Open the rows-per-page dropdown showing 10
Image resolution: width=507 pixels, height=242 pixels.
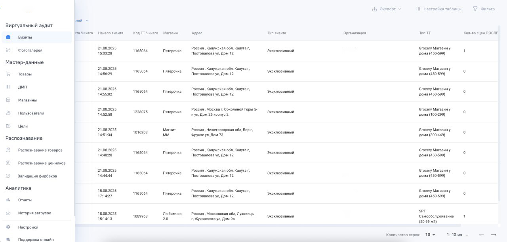pyautogui.click(x=431, y=234)
